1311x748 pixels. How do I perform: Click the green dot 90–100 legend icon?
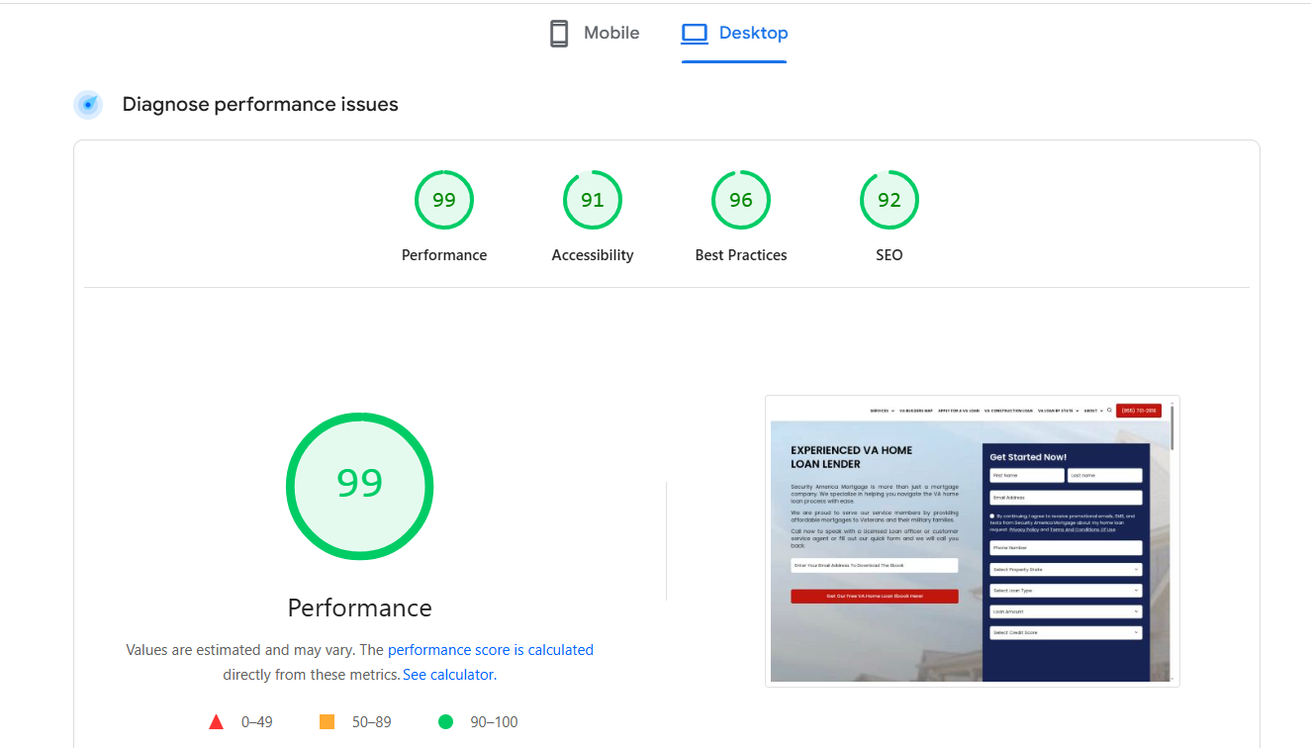tap(445, 721)
